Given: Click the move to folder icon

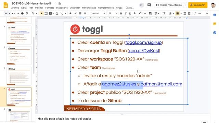Looking at the screenshot, I should 60,3.
